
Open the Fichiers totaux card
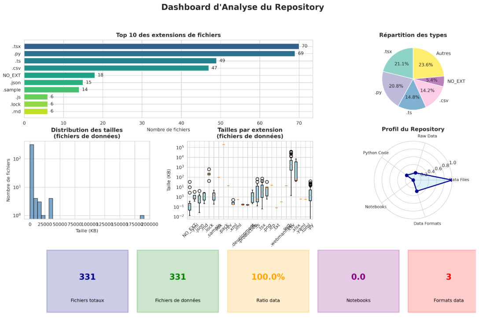[87, 281]
